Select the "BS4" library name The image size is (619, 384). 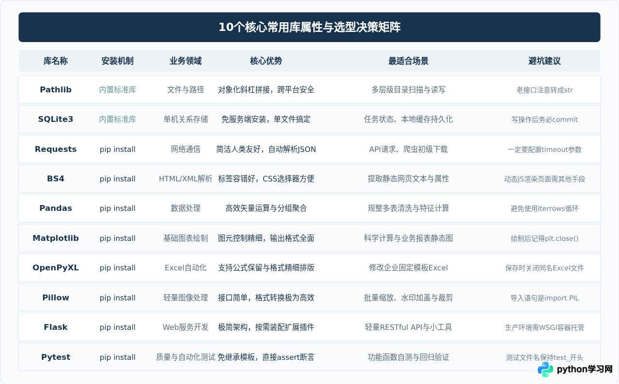pos(56,178)
